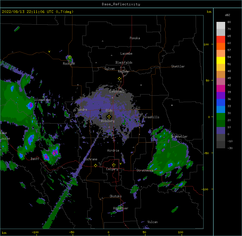Select the purple 39-36 dBZ legend swatch
Image resolution: width=242 pixels, height=236 pixels.
[221, 96]
